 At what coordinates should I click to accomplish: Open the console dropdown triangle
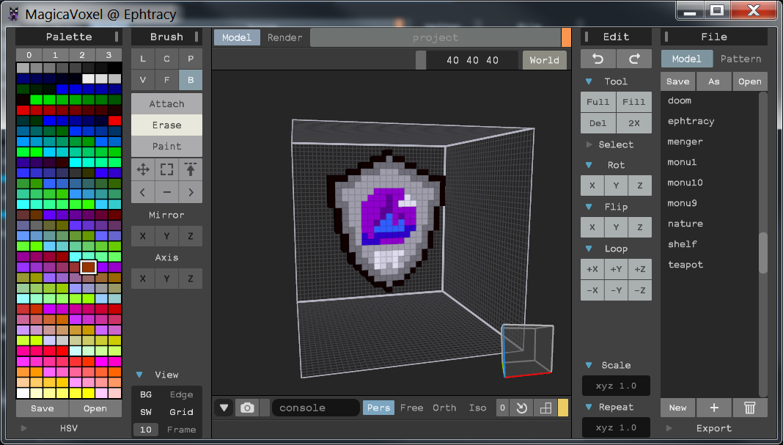[224, 408]
